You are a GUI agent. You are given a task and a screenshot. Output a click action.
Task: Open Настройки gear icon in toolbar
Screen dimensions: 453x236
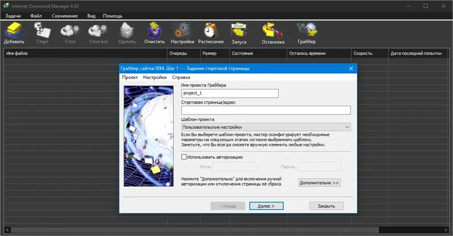(182, 30)
